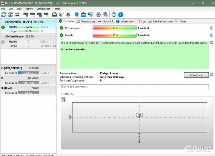Click the two-drives toolbar icon
Screen dimensions: 215x156
tap(61, 15)
